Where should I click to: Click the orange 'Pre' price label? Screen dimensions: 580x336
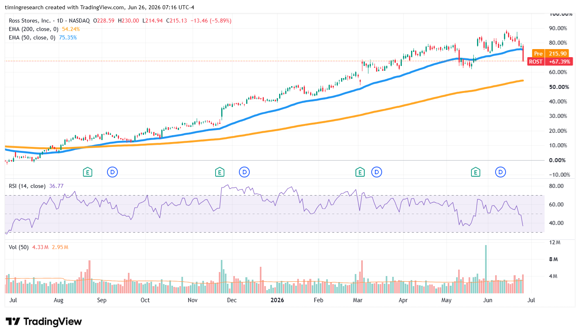pyautogui.click(x=538, y=54)
